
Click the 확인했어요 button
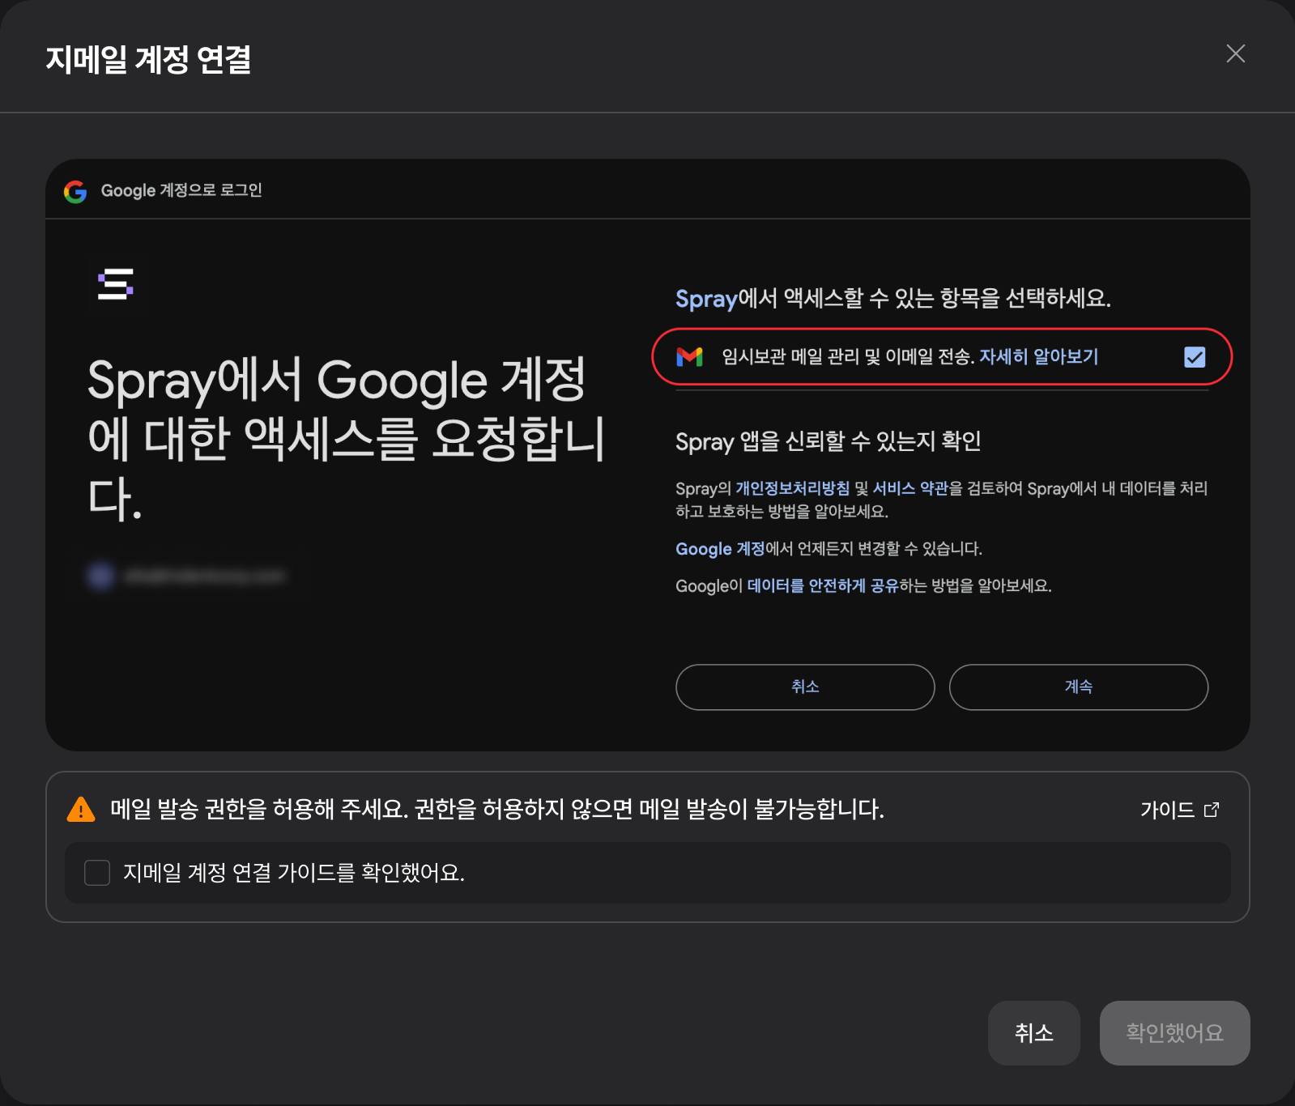coord(1175,1033)
